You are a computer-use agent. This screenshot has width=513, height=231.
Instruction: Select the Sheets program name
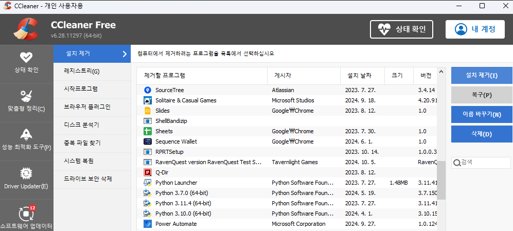pyautogui.click(x=164, y=131)
